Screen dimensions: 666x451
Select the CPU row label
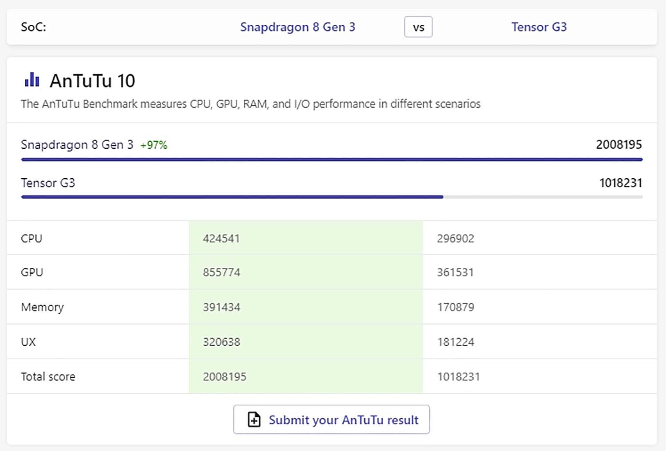click(x=32, y=239)
